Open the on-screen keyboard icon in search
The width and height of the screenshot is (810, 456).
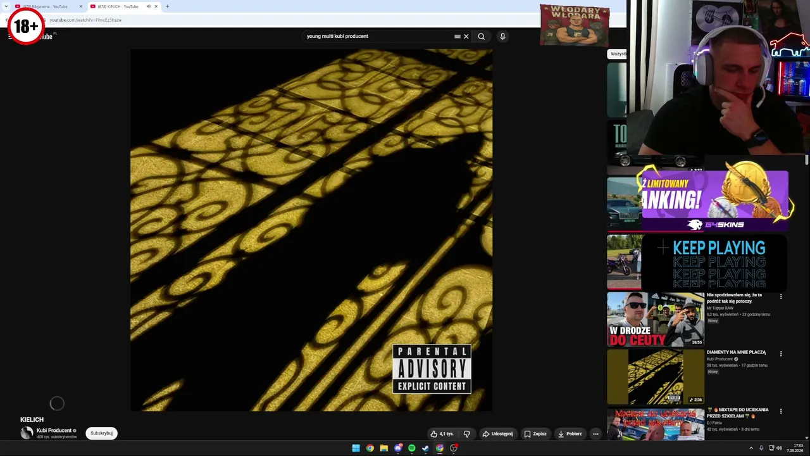(x=457, y=36)
